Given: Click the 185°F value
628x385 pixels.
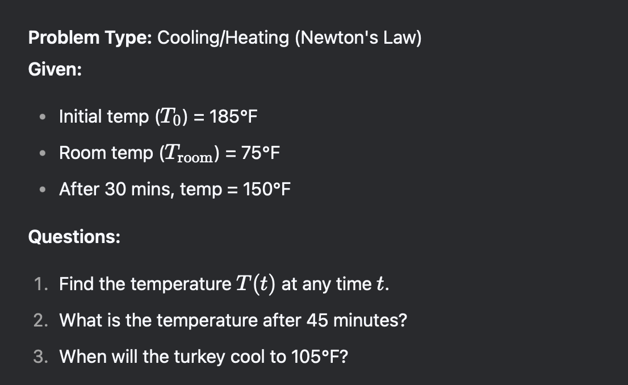Looking at the screenshot, I should [x=233, y=116].
